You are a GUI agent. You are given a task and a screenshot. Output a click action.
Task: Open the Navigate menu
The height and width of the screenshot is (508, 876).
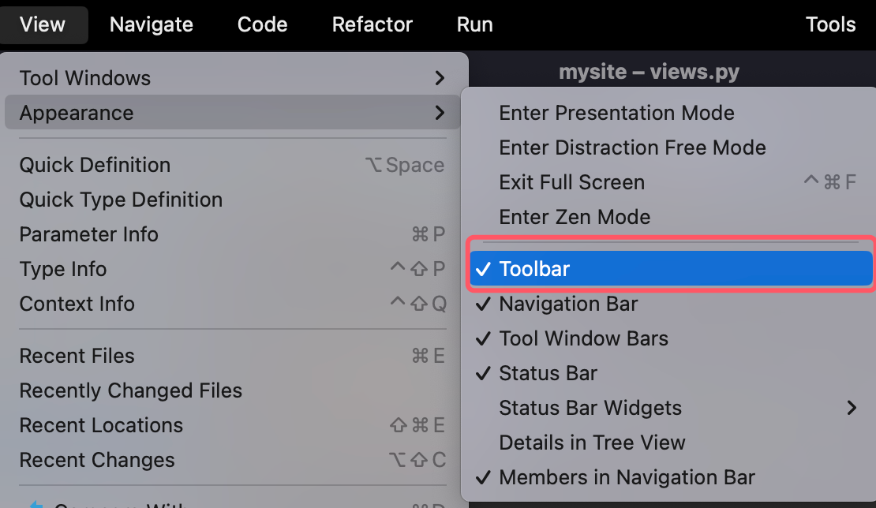click(x=152, y=24)
